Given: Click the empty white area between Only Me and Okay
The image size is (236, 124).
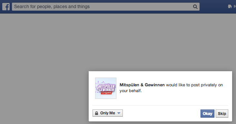Looking at the screenshot, I should point(162,113).
